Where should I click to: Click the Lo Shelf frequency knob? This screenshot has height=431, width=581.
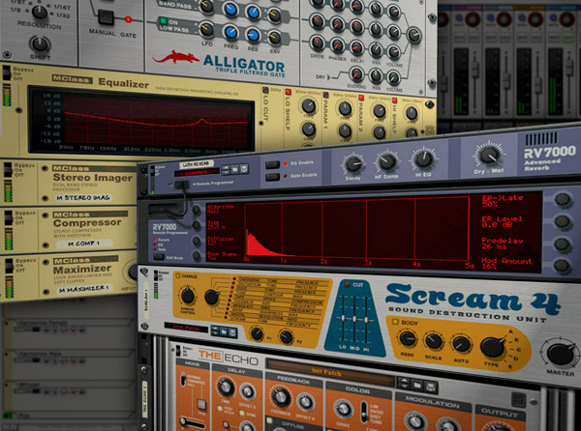[x=308, y=106]
